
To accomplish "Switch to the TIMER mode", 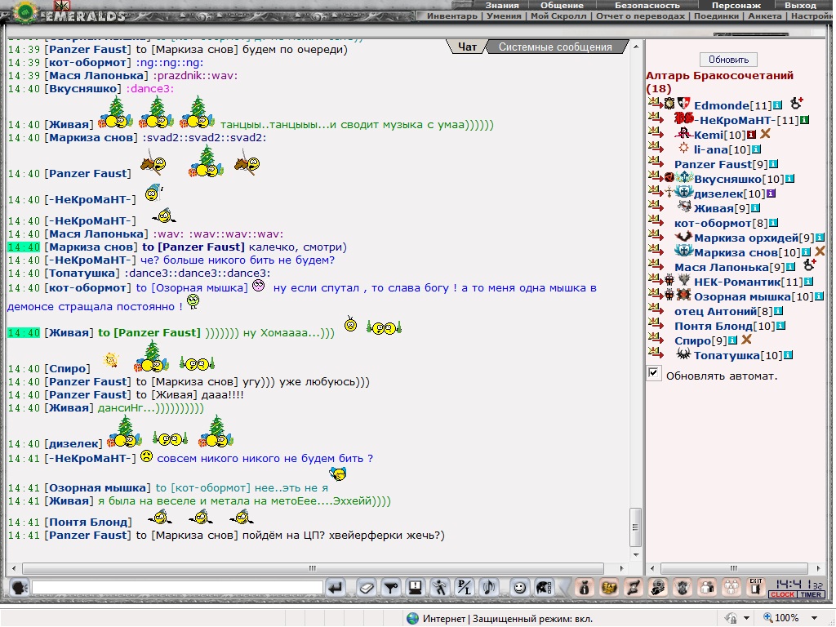I will pyautogui.click(x=811, y=594).
